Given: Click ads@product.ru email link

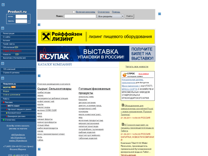Looking at the screenshot, I should point(18,135).
